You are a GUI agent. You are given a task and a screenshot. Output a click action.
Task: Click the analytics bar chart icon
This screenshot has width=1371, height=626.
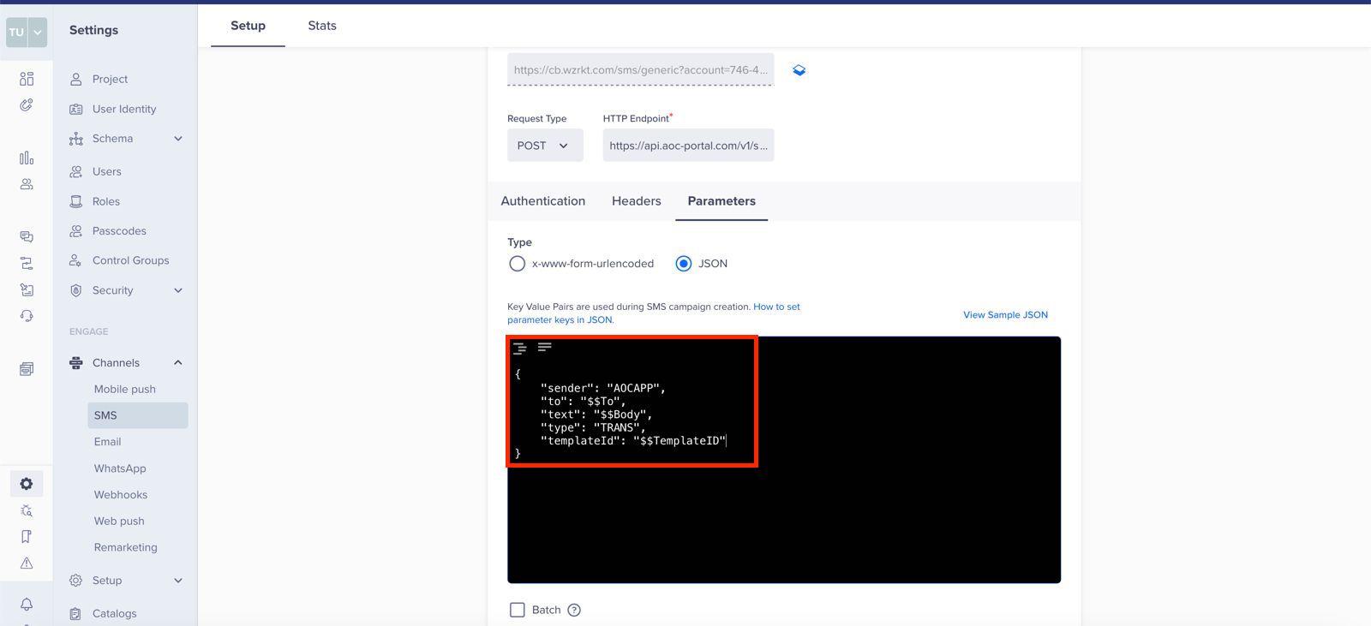click(x=27, y=158)
